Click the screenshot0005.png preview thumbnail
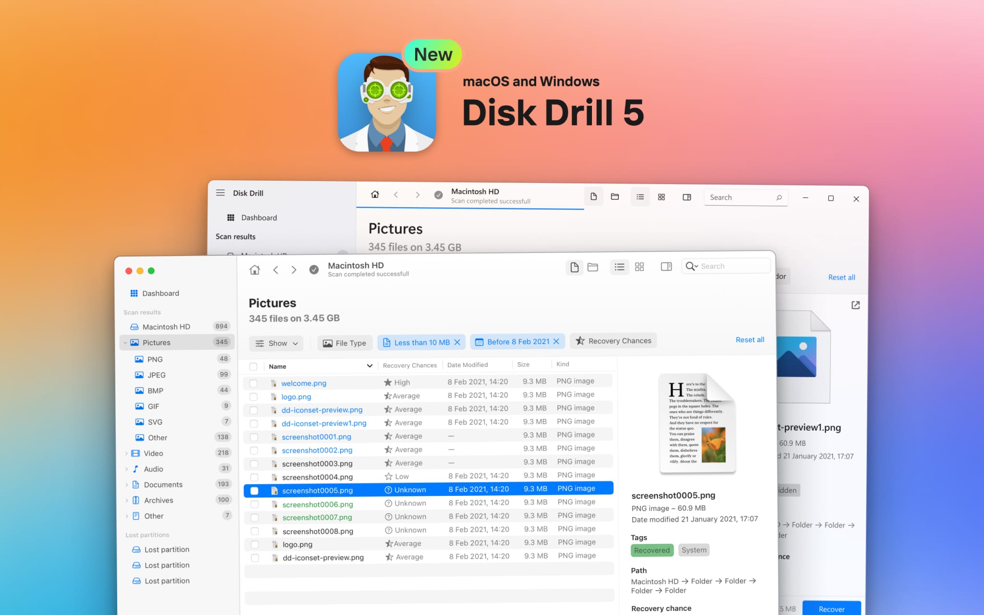The width and height of the screenshot is (984, 615). [697, 423]
